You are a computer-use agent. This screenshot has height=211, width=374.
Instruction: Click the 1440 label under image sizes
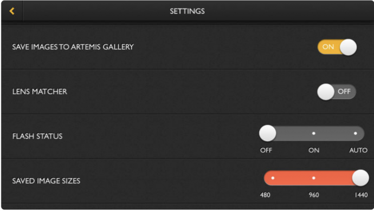(x=361, y=195)
